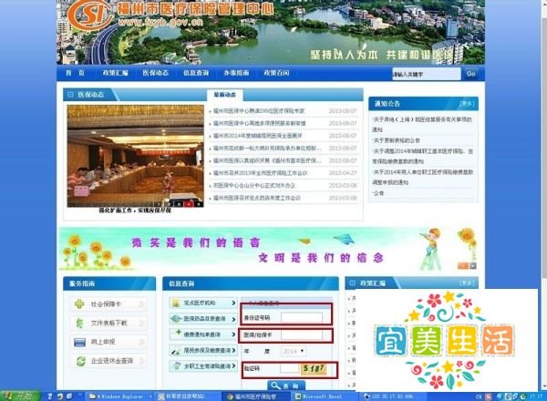This screenshot has height=401, width=547.
Task: Open the 更多 link in 政策汇编 panel
Action: (467, 283)
